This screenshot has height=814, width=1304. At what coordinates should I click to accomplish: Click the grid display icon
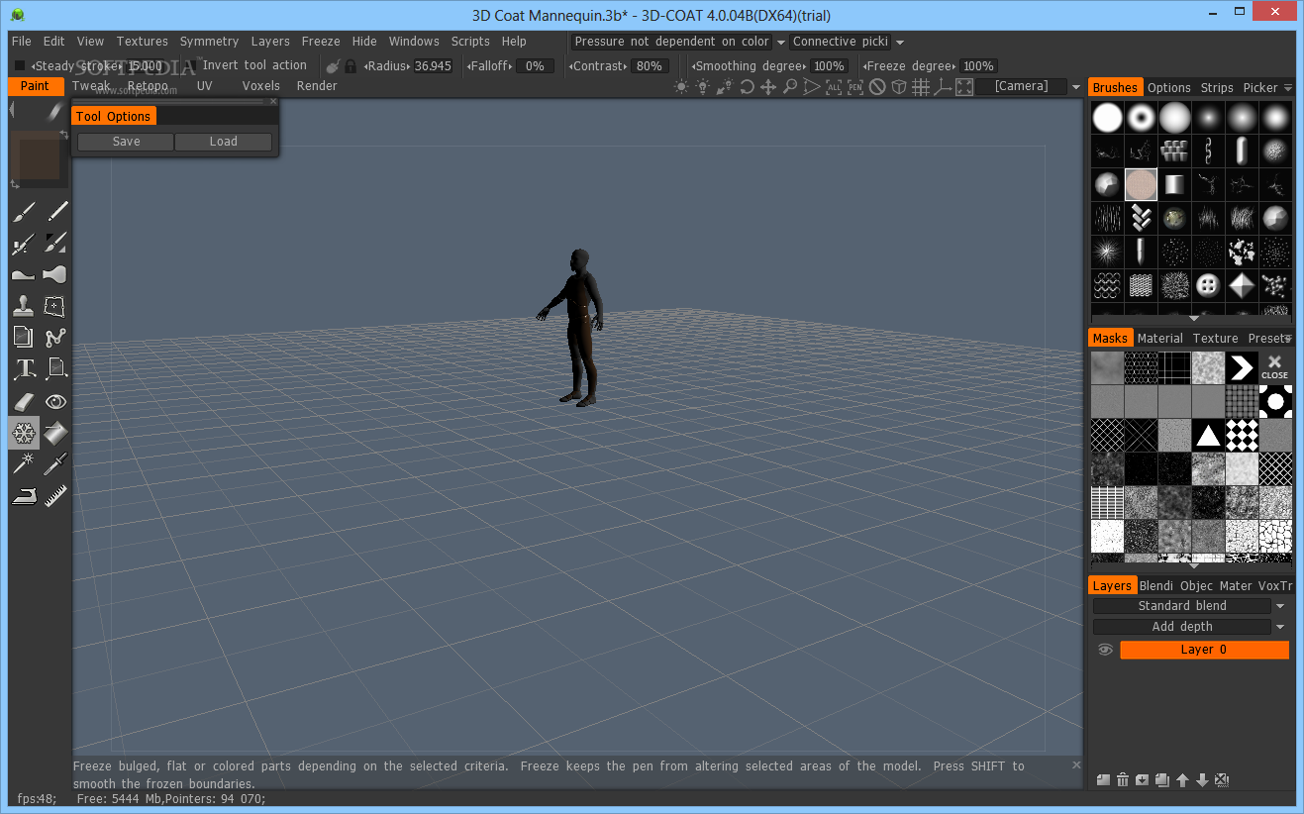[920, 87]
